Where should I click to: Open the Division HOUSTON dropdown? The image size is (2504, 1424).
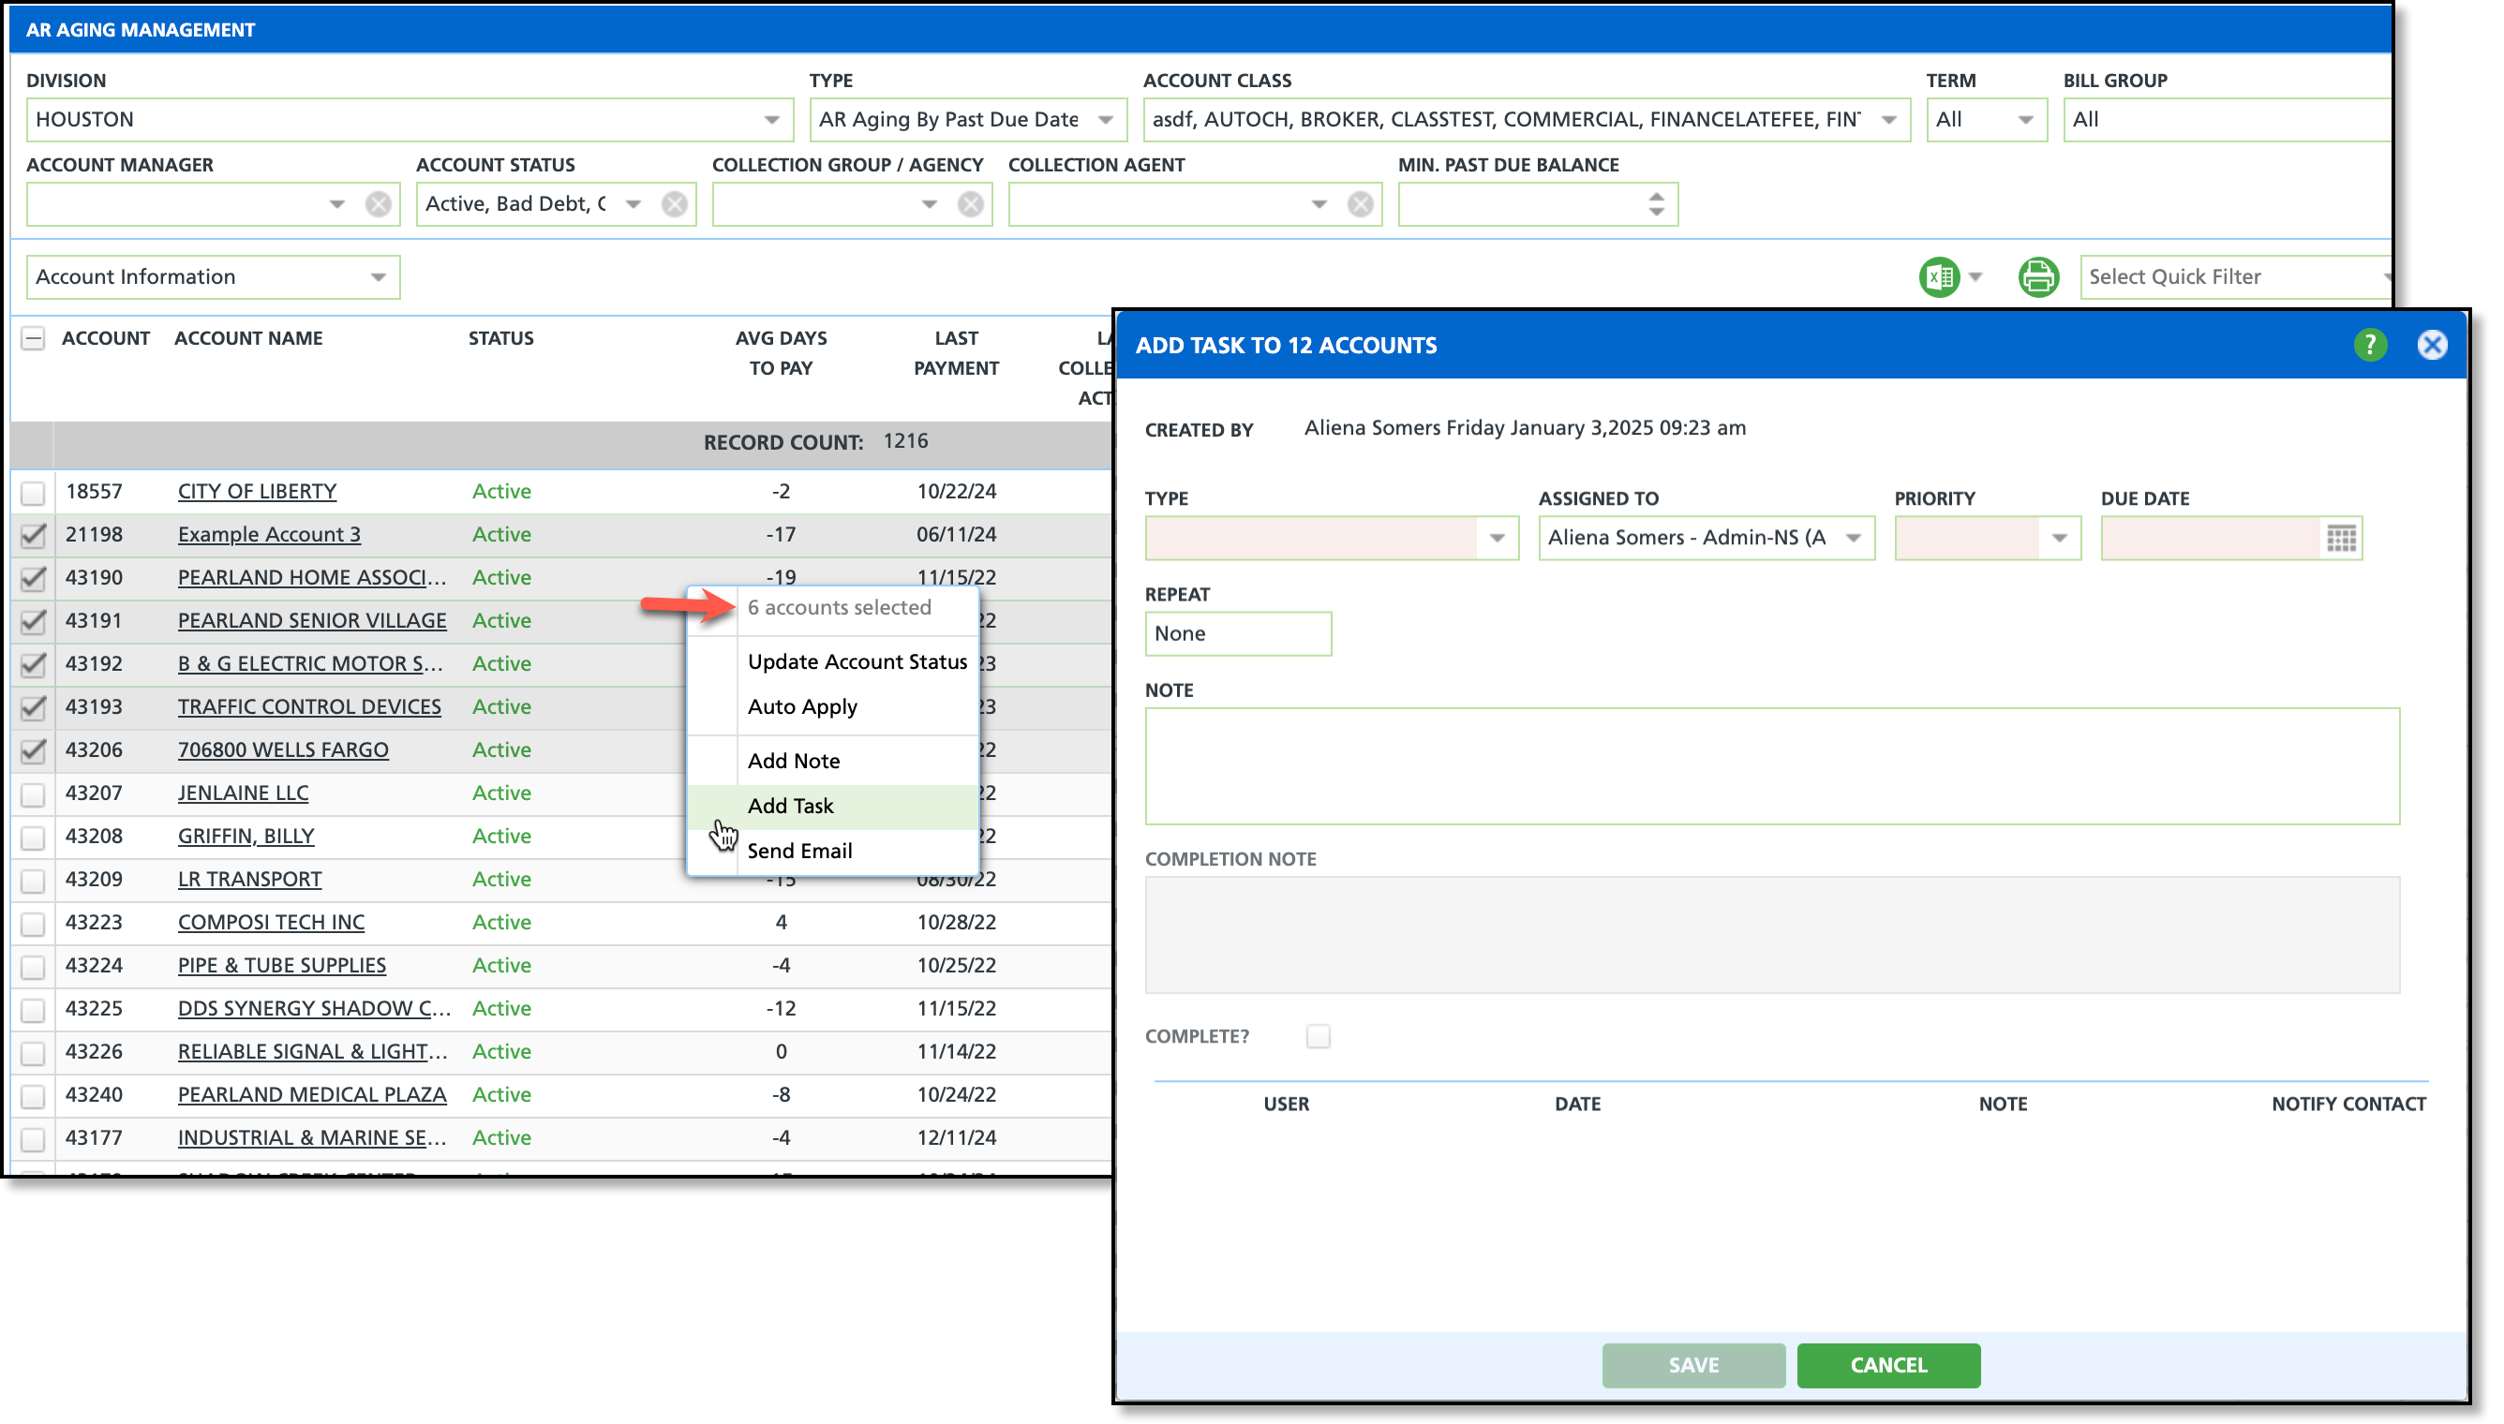point(772,119)
